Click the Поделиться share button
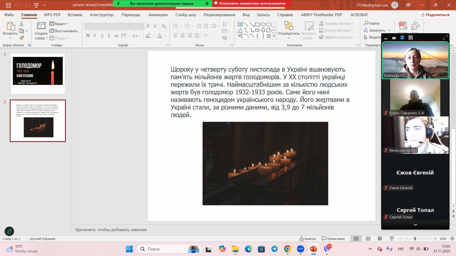Screen dimensions: 456x256 click(435, 15)
